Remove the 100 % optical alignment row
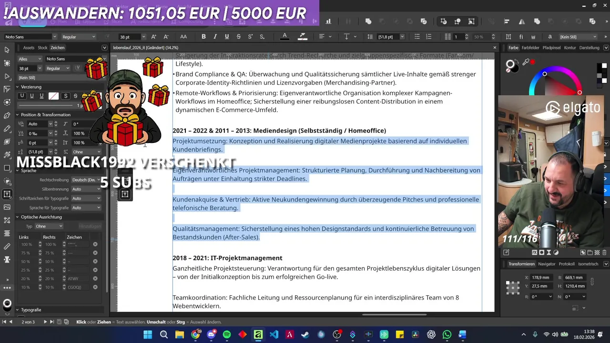The height and width of the screenshot is (343, 610). [x=95, y=244]
